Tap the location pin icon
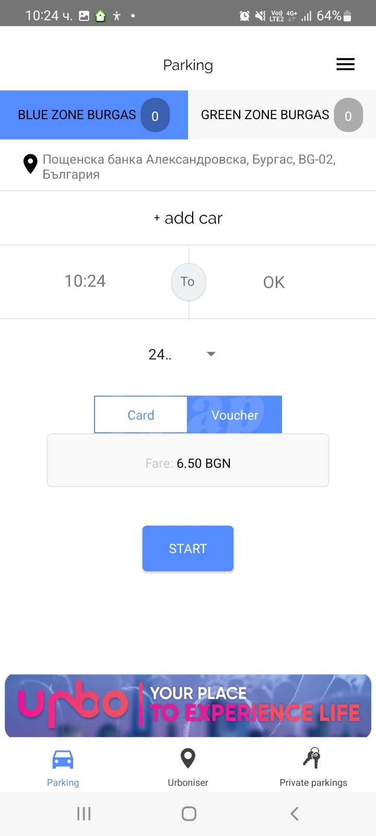The width and height of the screenshot is (376, 836). (30, 164)
